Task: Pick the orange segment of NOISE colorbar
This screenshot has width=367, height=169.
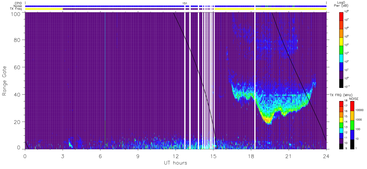Action: [x=352, y=116]
